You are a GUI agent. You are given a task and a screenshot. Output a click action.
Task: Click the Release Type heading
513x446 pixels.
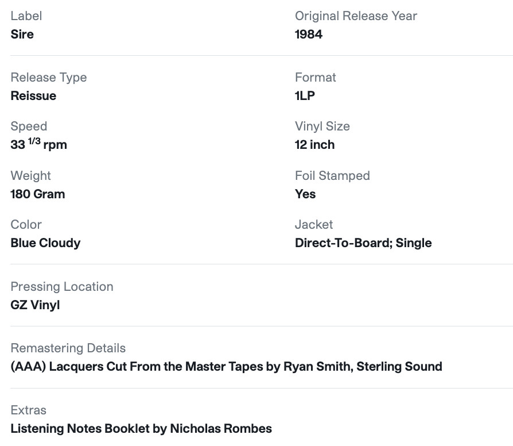click(49, 78)
